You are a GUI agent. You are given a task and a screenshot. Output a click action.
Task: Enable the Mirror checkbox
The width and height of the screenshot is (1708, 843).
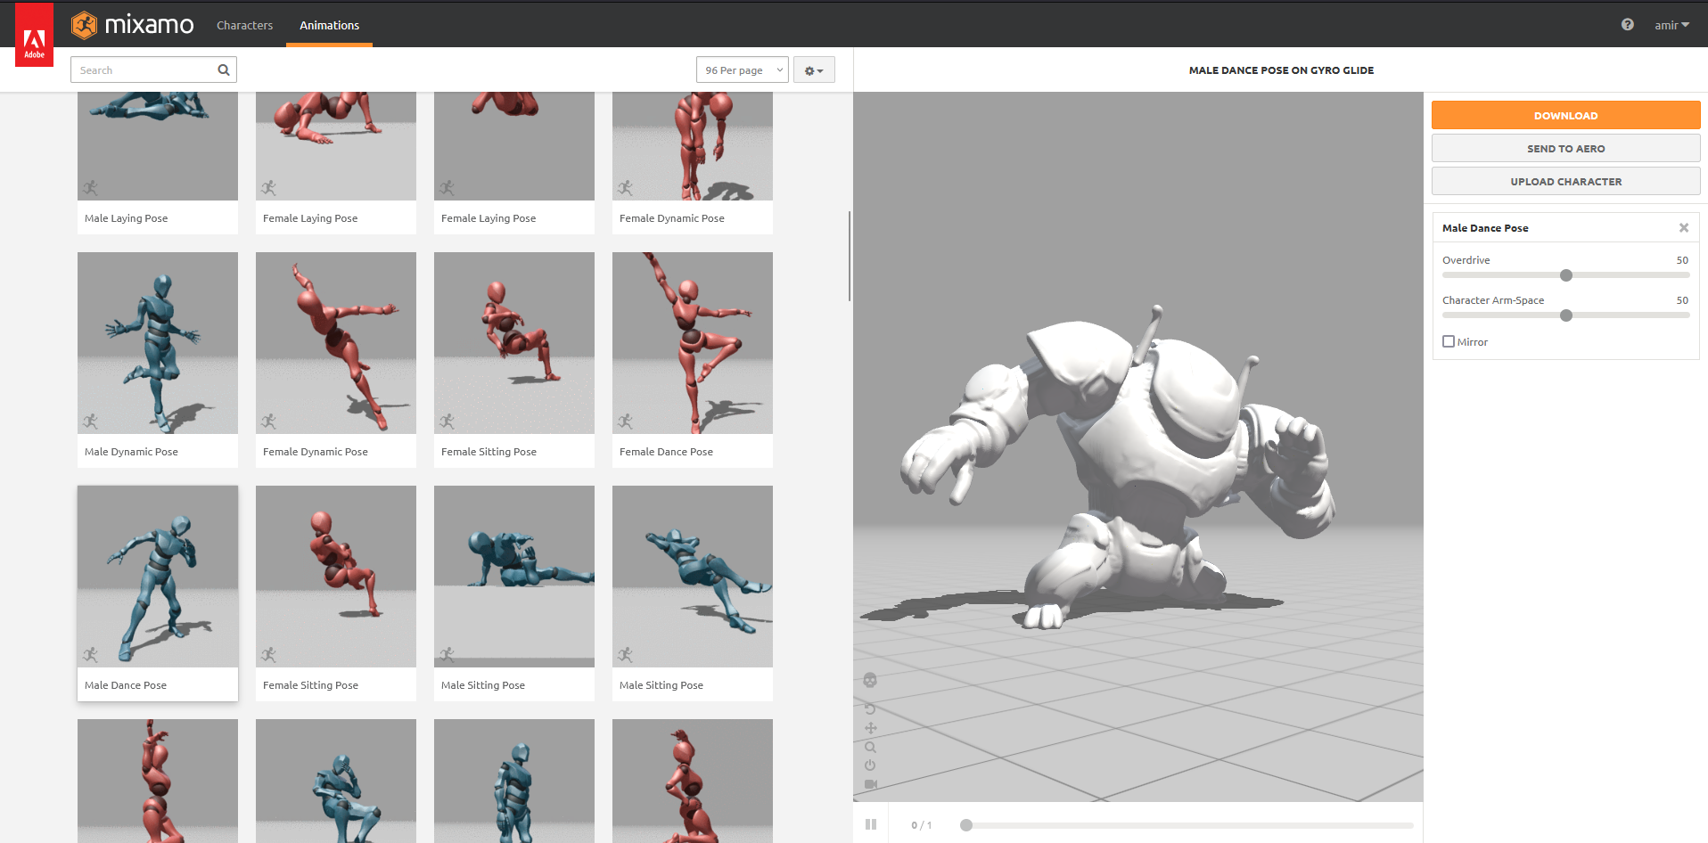tap(1449, 341)
